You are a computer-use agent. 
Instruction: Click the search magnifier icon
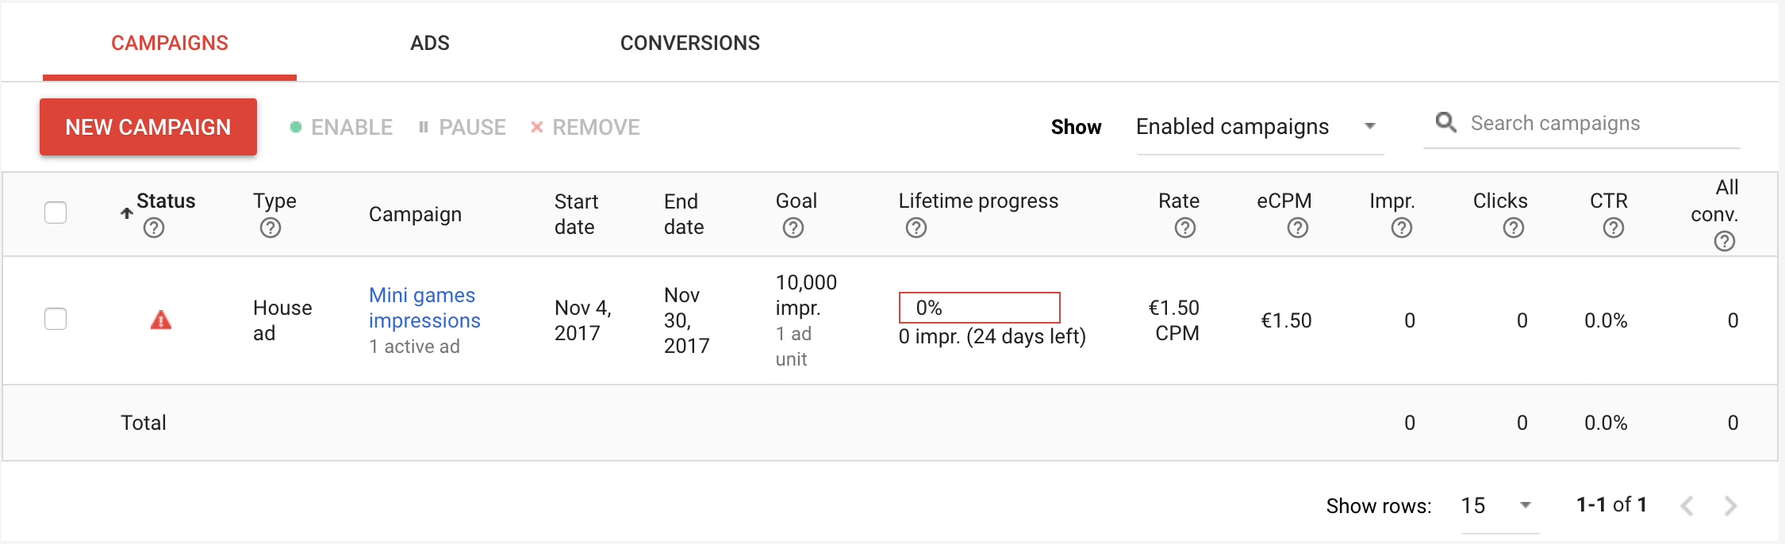point(1446,122)
